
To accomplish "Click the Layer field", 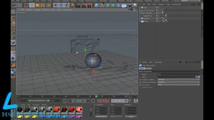I will coord(177,77).
